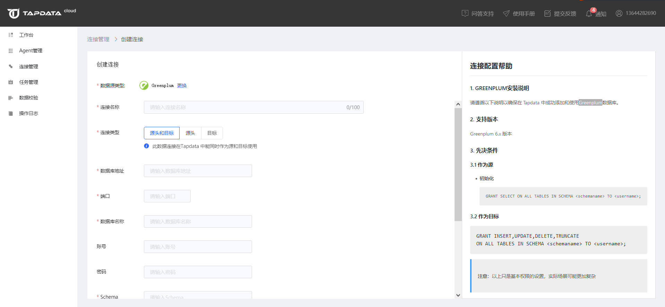Click the 'Greenplum 6.x 版本' text
The width and height of the screenshot is (665, 307).
(491, 134)
